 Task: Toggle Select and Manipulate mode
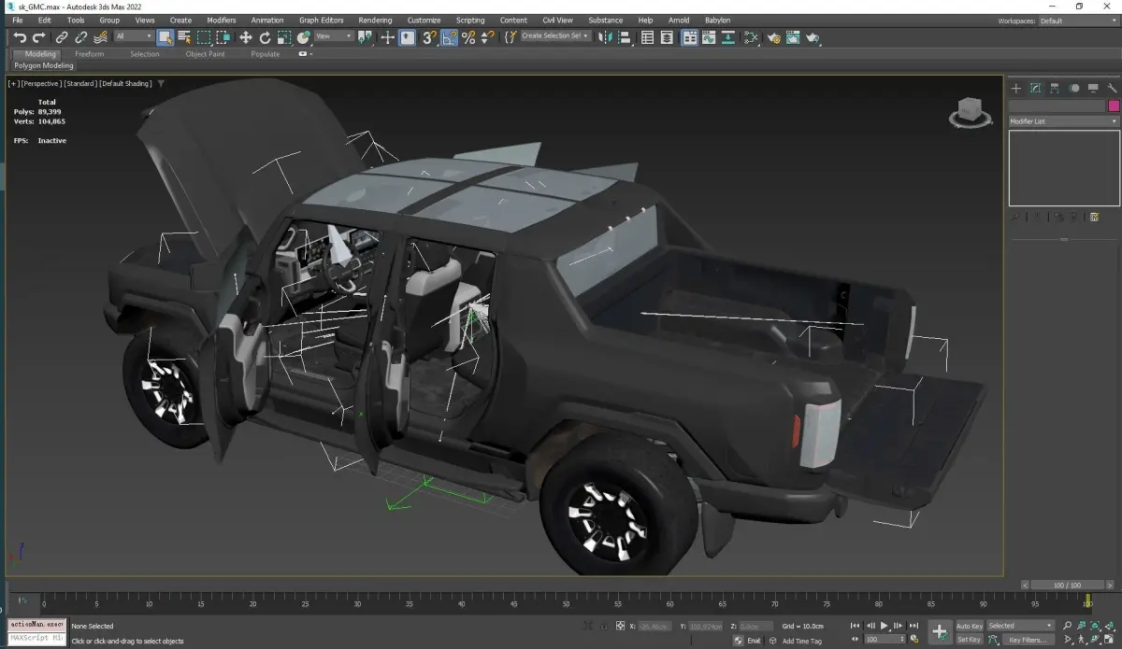[386, 37]
